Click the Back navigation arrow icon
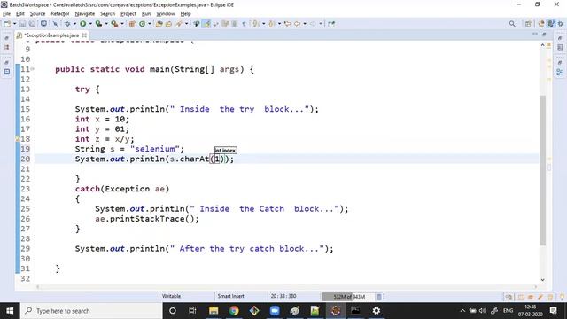 point(297,24)
